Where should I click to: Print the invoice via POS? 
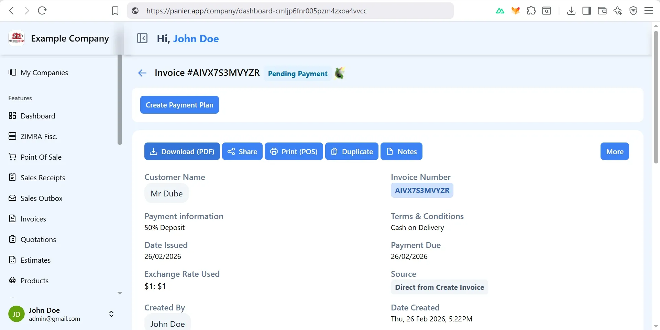(294, 151)
